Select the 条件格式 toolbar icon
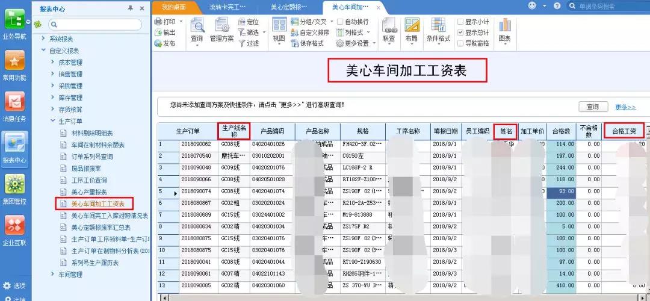650x301 pixels. point(438,25)
